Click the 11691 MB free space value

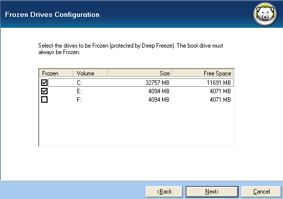[219, 83]
